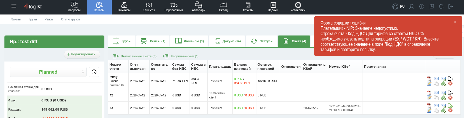Image resolution: width=464 pixels, height=118 pixels.
Task: Click the dollar currency icon in the header
Action: (x=422, y=7)
